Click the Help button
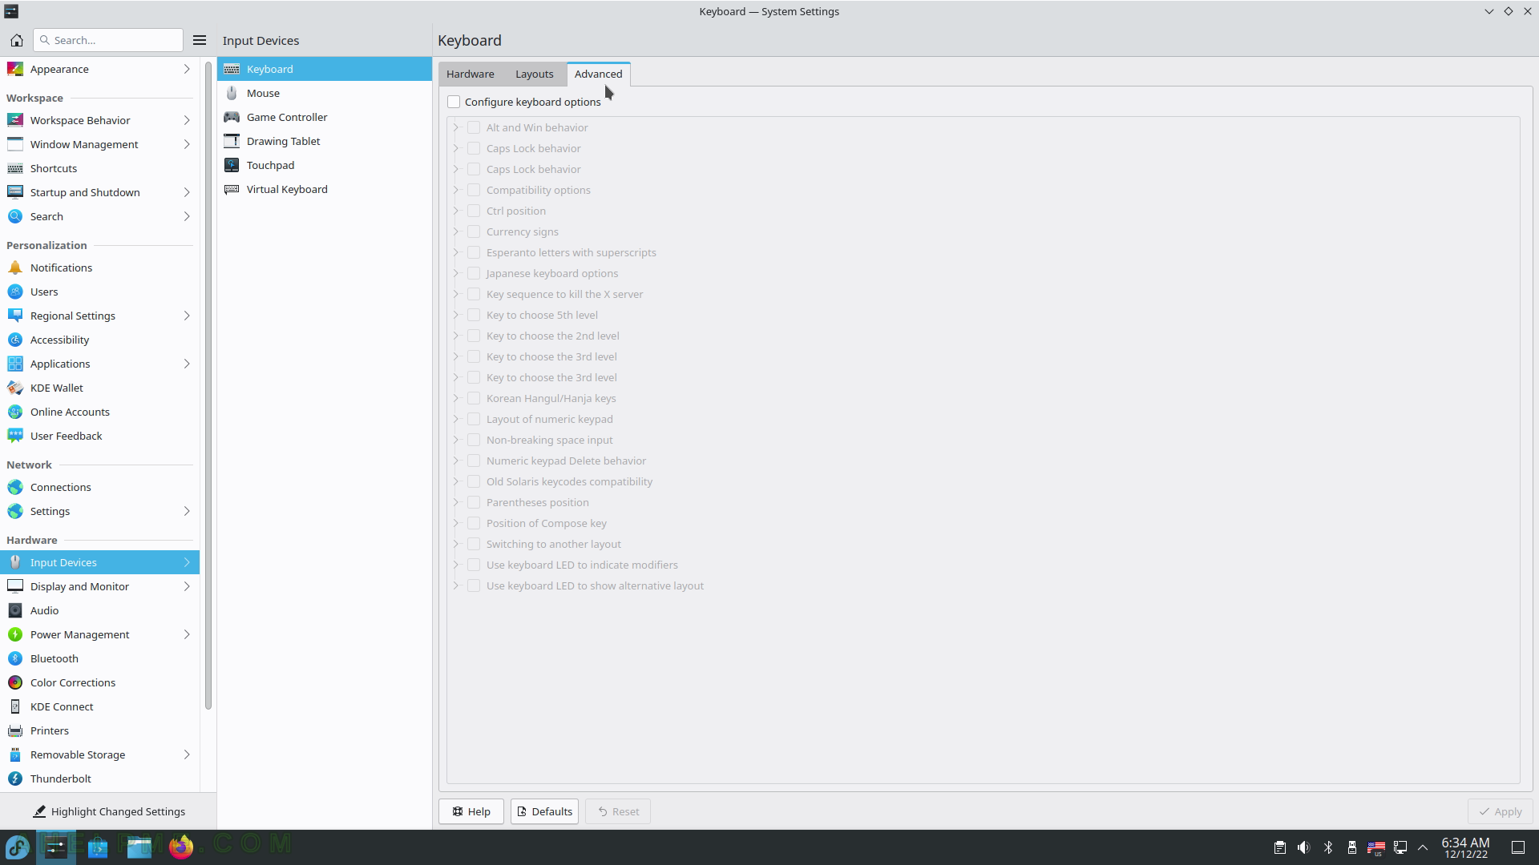Screen dimensions: 1539x865 (x=471, y=811)
